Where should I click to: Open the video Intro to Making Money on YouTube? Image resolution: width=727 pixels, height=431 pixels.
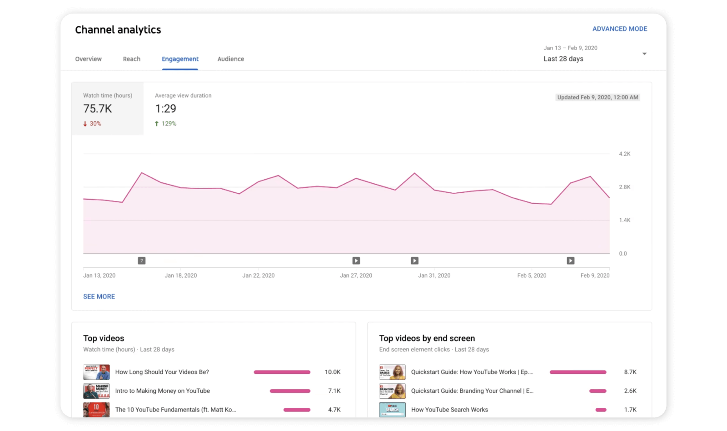163,391
